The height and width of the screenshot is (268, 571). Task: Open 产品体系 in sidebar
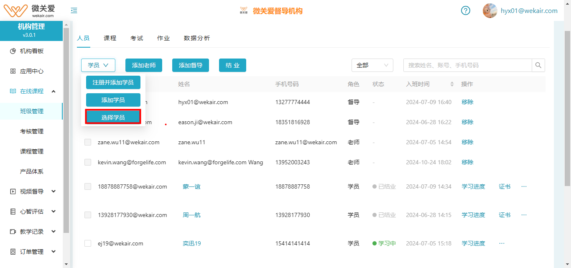click(x=31, y=171)
